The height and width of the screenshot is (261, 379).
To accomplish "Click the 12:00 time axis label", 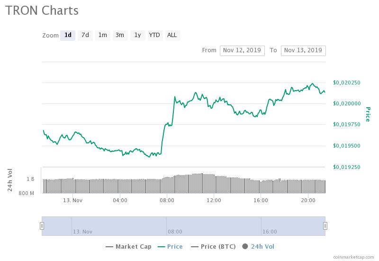I will point(214,200).
